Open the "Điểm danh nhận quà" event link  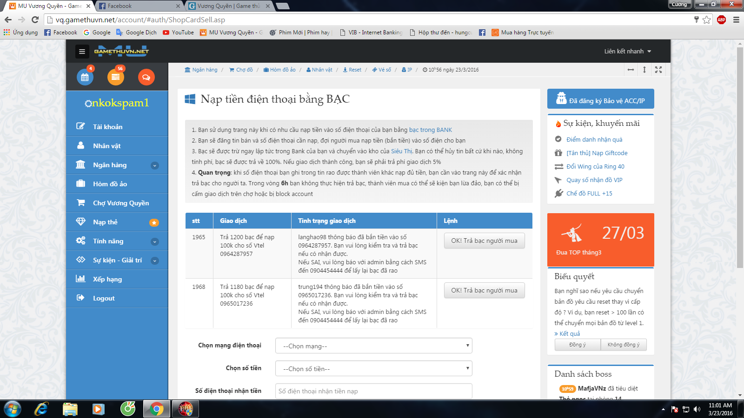coord(594,139)
